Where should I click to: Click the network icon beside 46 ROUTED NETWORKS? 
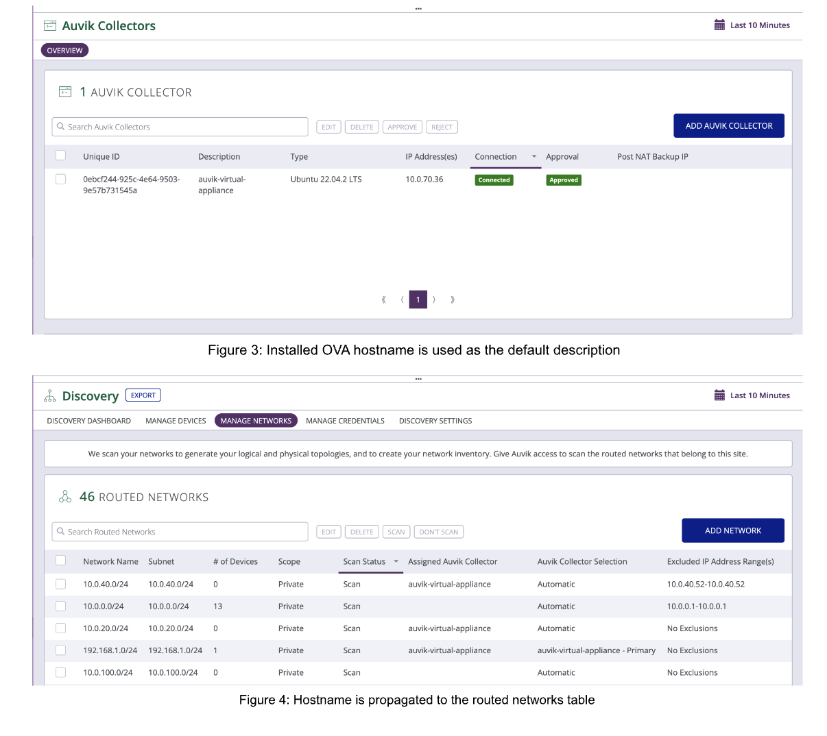tap(65, 497)
